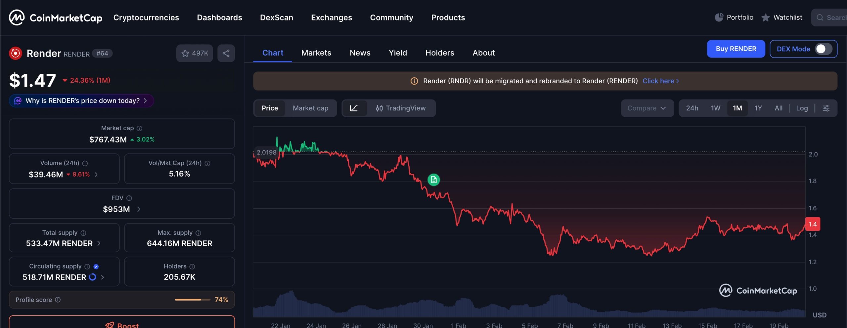Click the Search magnifier icon
Screen dimensions: 847x328
pyautogui.click(x=820, y=18)
